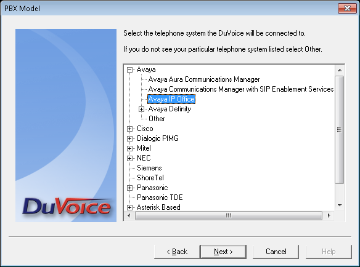360x267 pixels.
Task: Go Back to the previous step
Action: coord(177,252)
